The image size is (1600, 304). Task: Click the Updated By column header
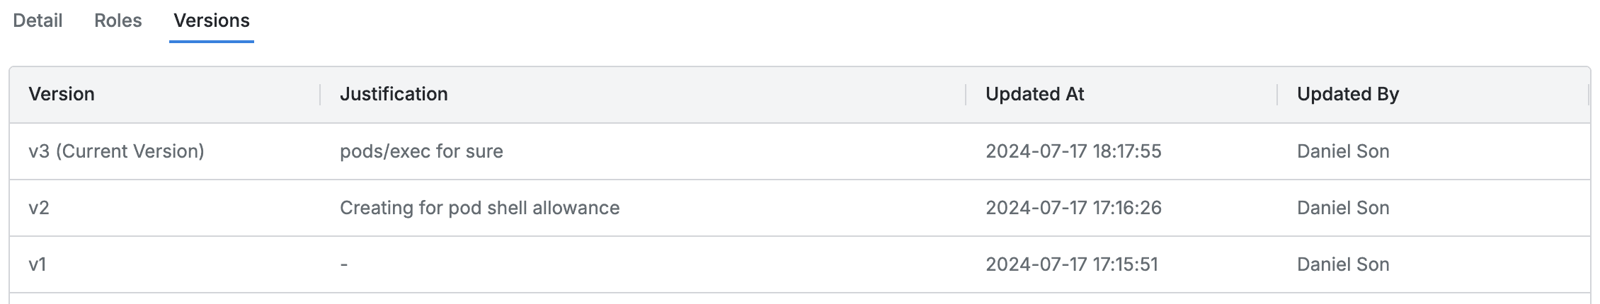1347,94
